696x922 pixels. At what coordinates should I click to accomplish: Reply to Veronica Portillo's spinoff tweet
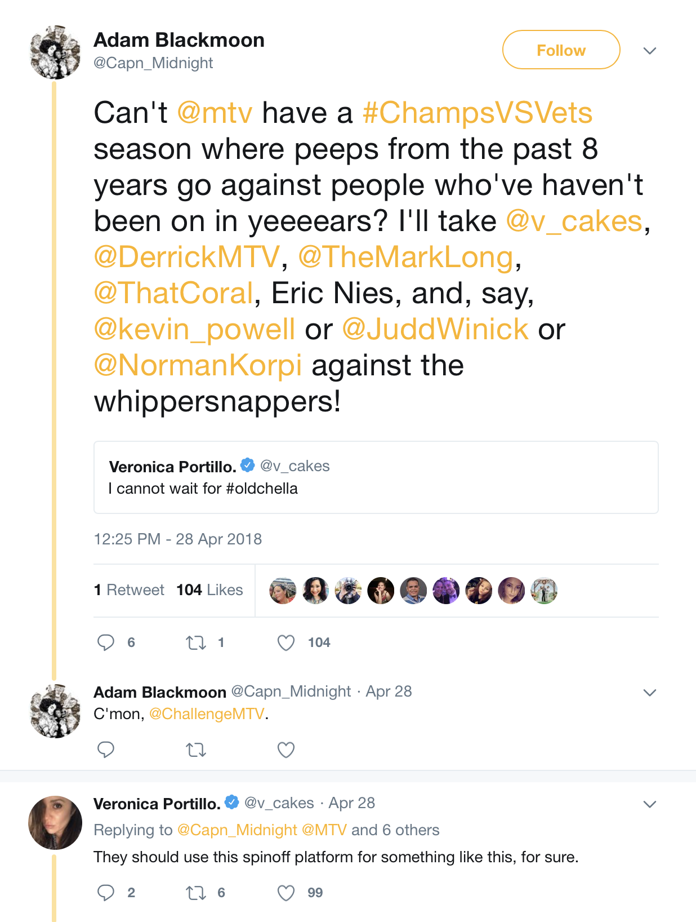pos(106,893)
